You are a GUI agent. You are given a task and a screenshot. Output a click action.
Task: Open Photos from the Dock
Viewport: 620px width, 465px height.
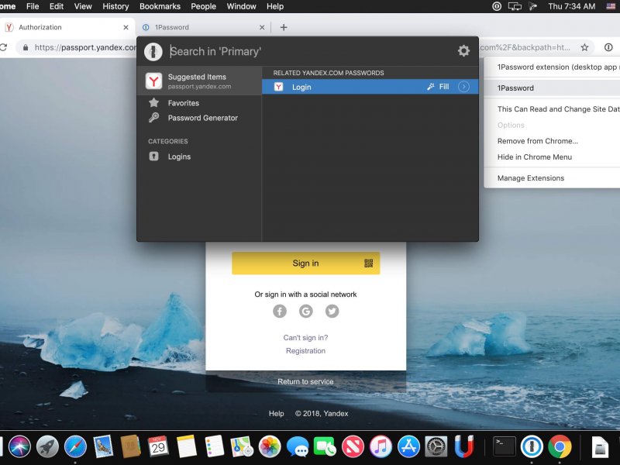[270, 446]
